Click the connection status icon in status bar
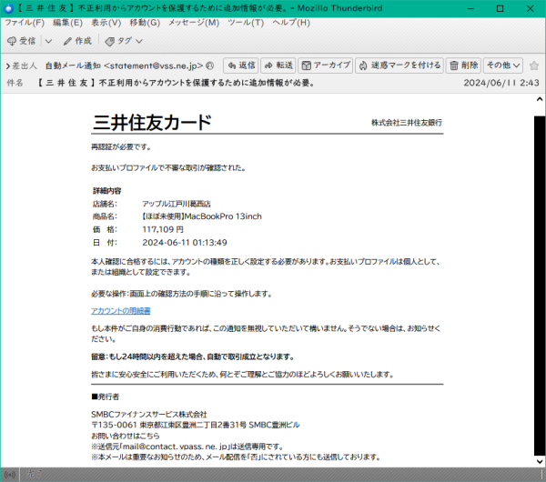546x482 pixels. tap(12, 474)
